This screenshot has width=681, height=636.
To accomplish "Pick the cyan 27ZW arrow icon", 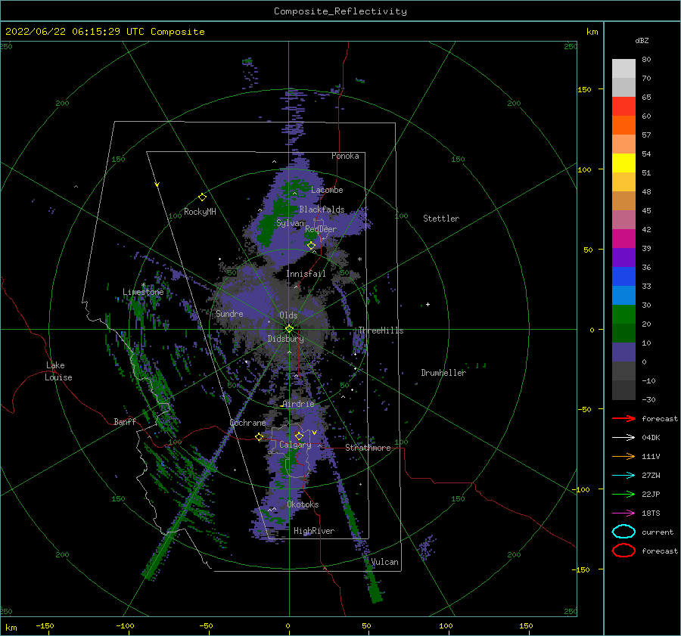I will [x=623, y=476].
